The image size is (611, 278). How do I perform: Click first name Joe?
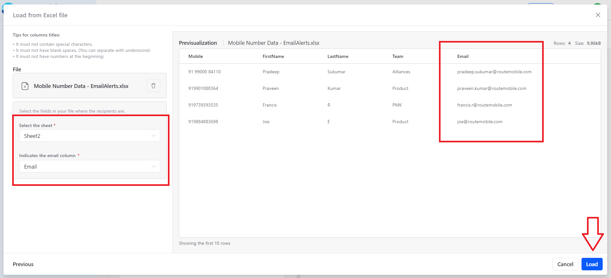[266, 122]
